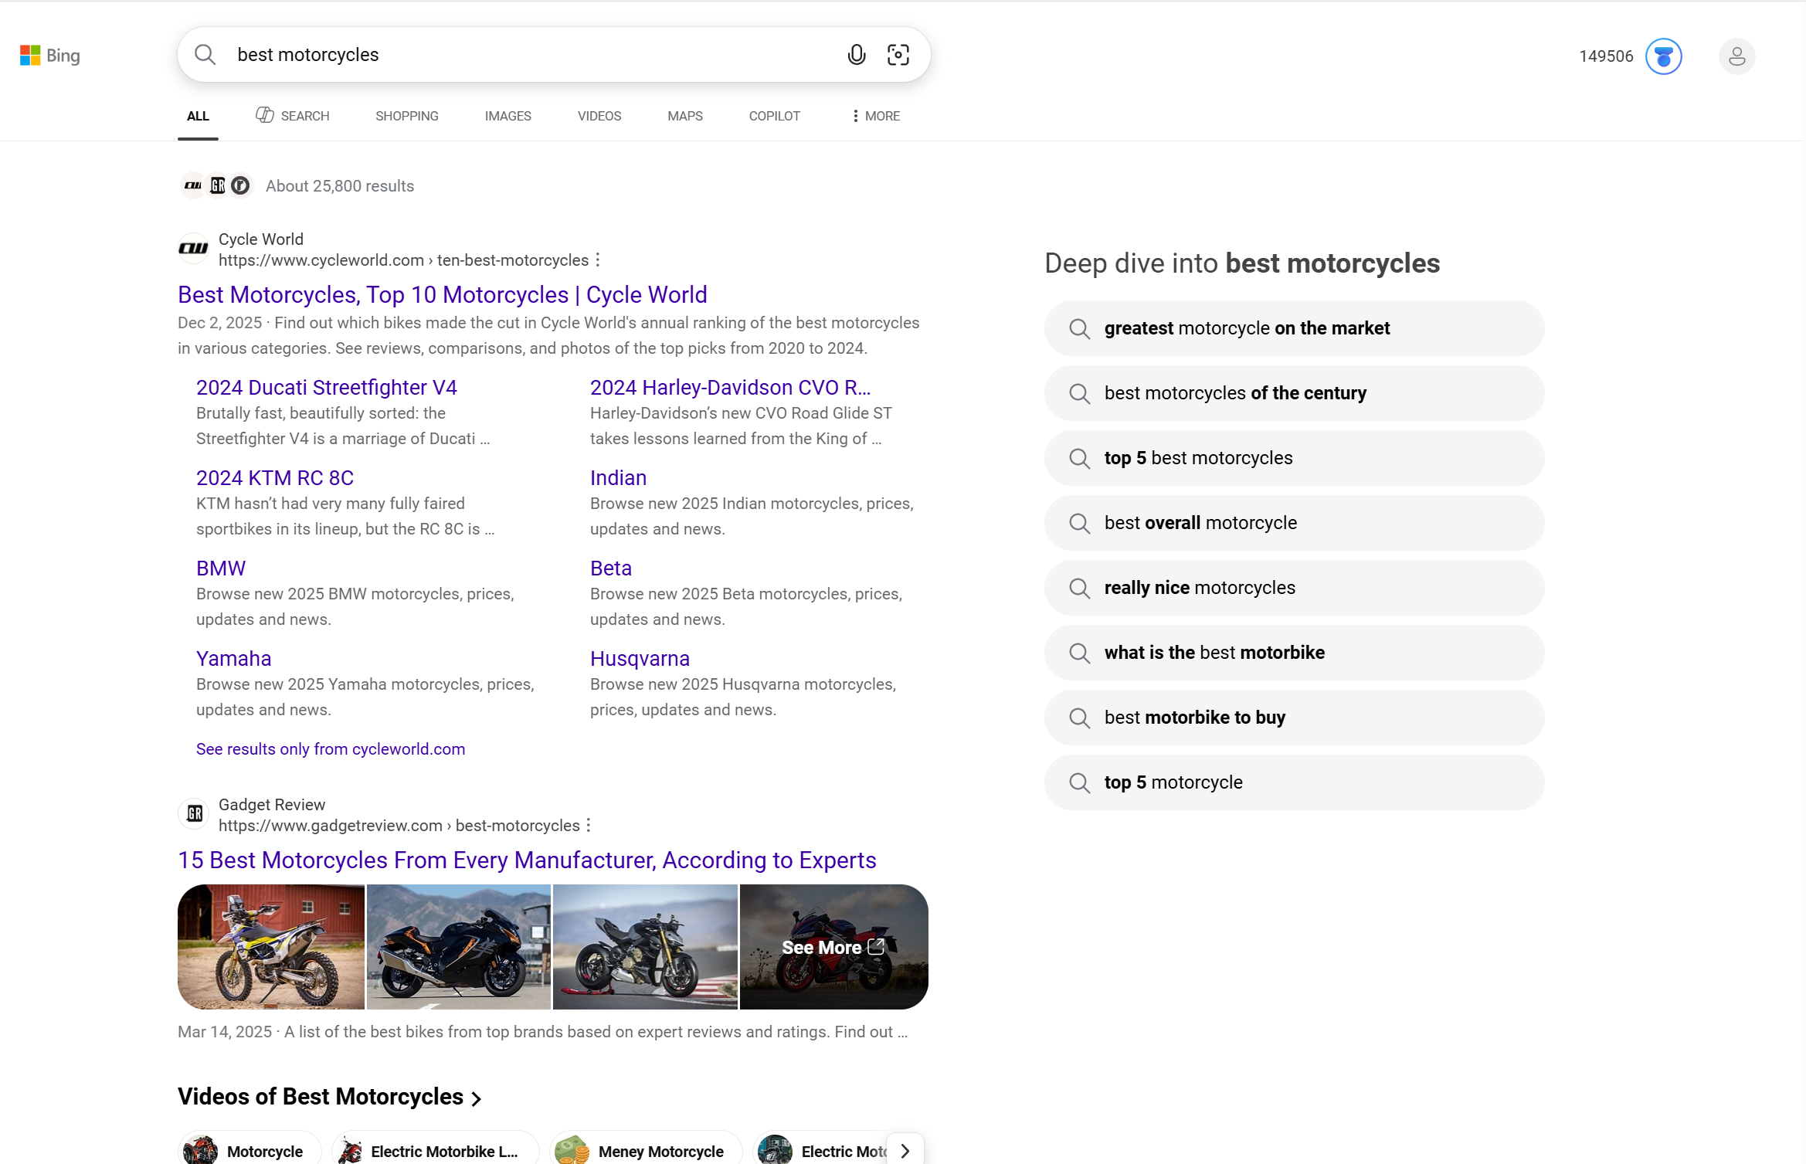Click the Gadget Review favicon

(x=193, y=813)
